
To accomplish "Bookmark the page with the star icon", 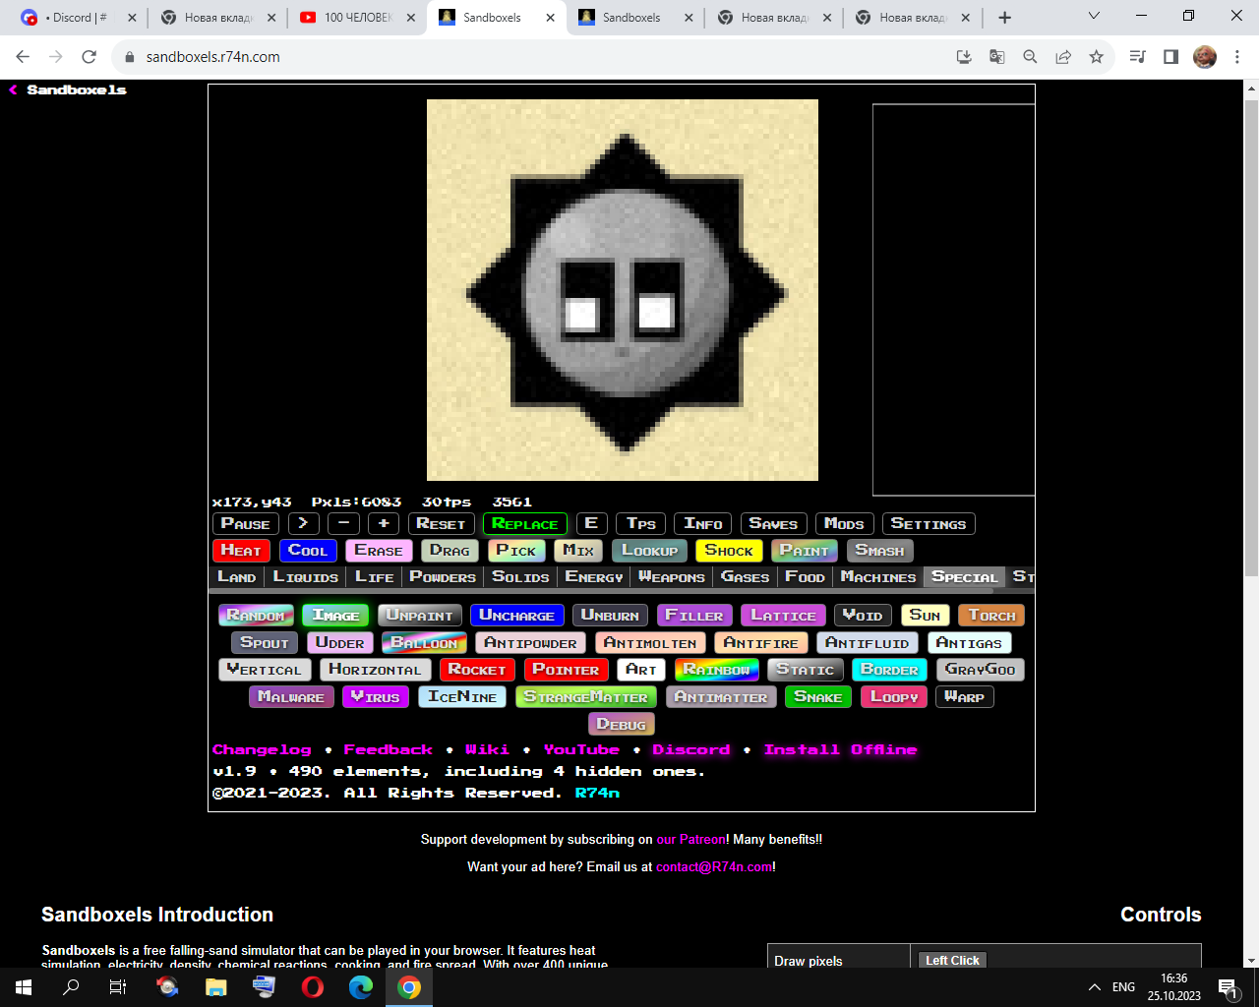I will (1096, 56).
